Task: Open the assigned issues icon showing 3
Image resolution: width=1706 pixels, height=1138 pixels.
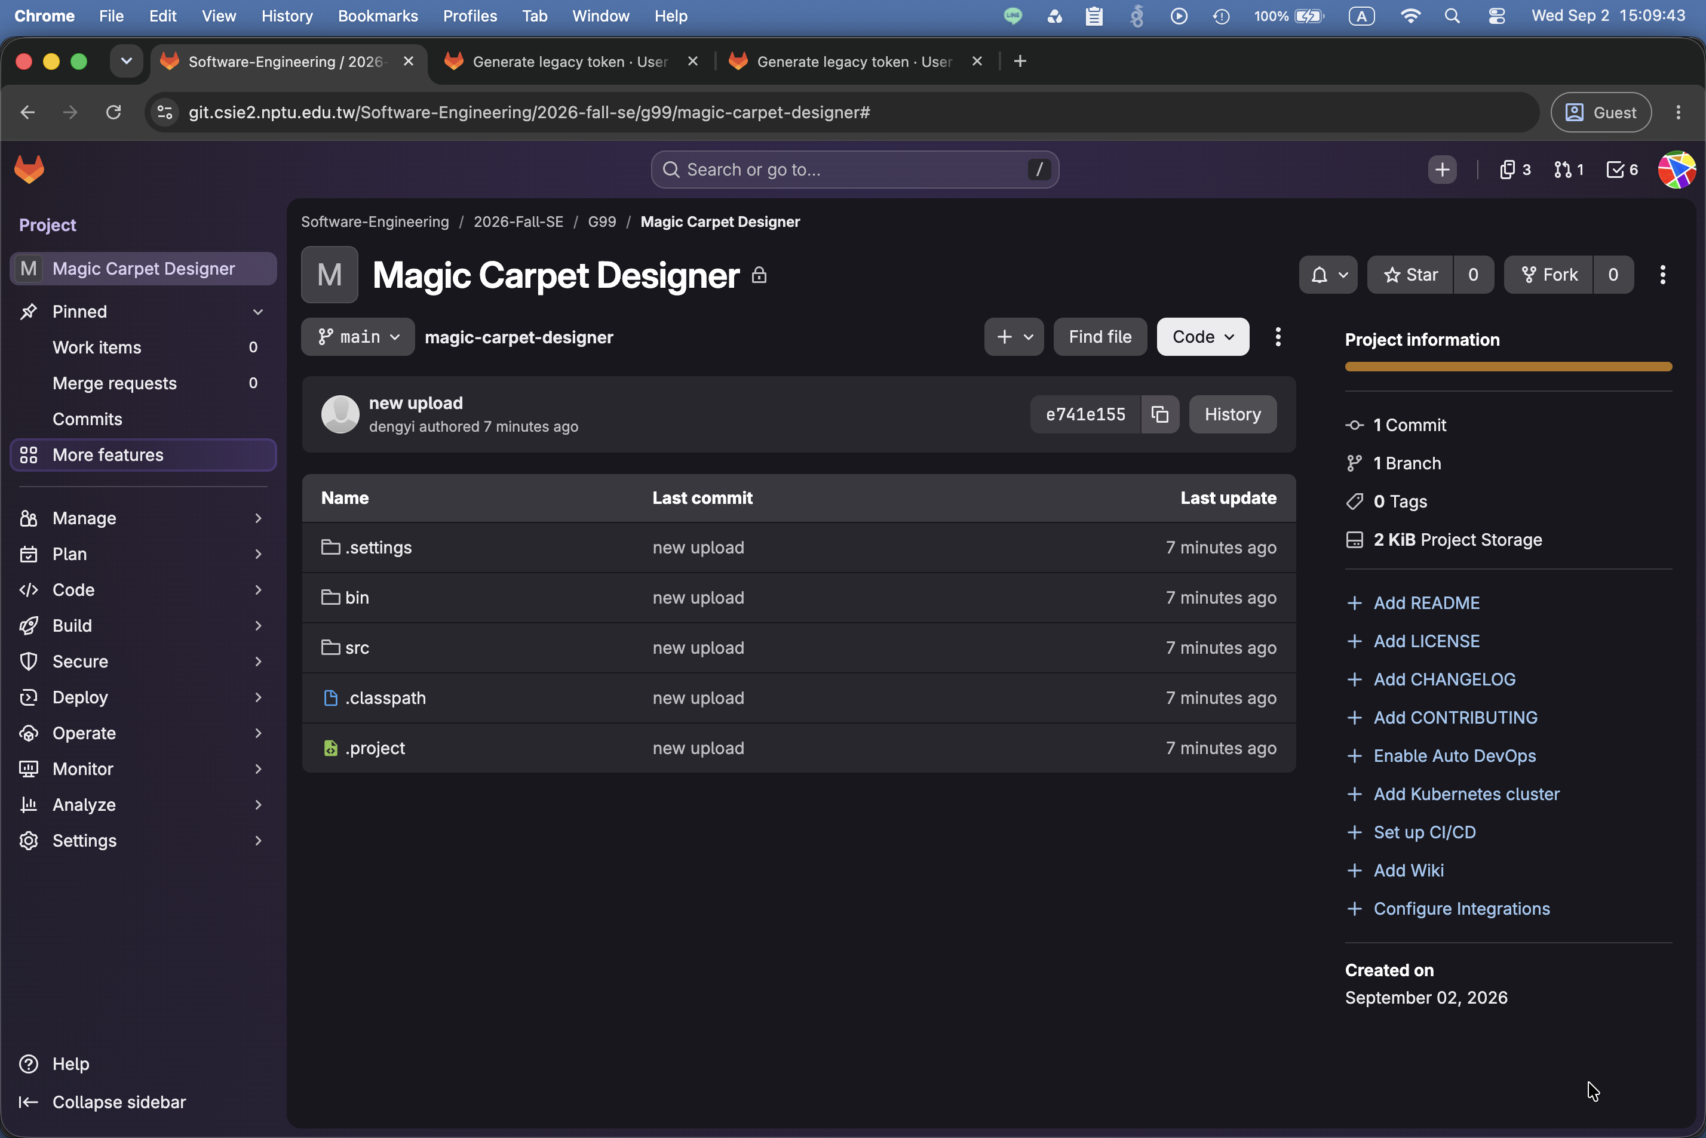Action: (x=1515, y=170)
